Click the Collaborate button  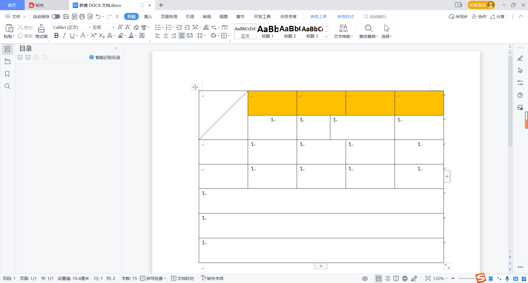point(479,16)
